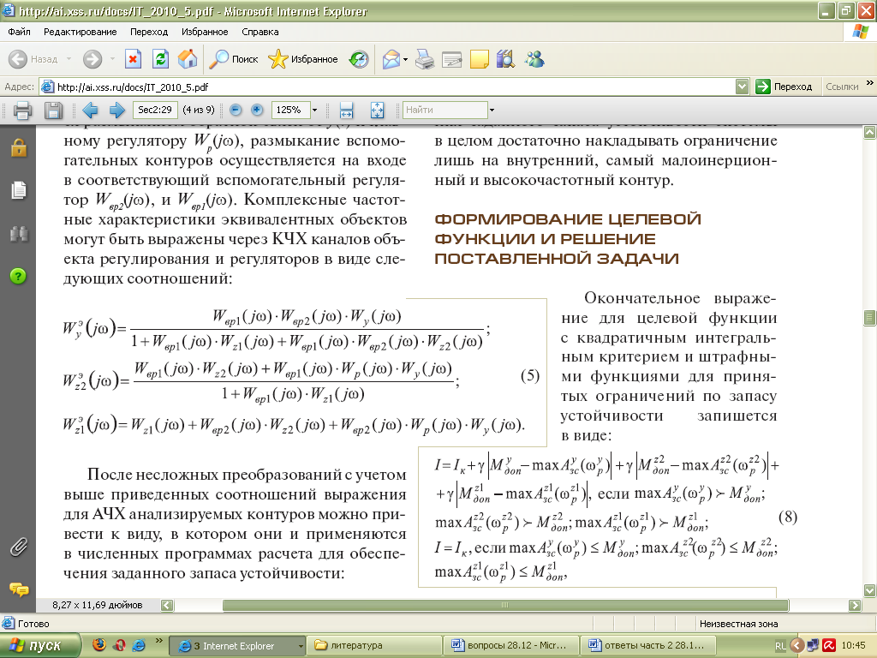877x658 pixels.
Task: Zoom out with the minus button
Action: pos(236,110)
